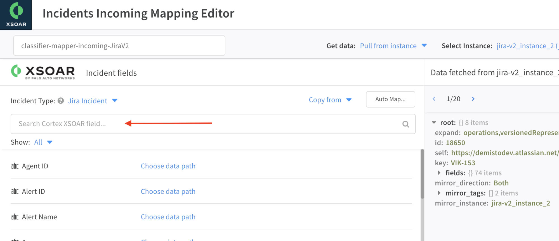Open the Show All filter dropdown
This screenshot has height=241, width=559.
[x=43, y=142]
